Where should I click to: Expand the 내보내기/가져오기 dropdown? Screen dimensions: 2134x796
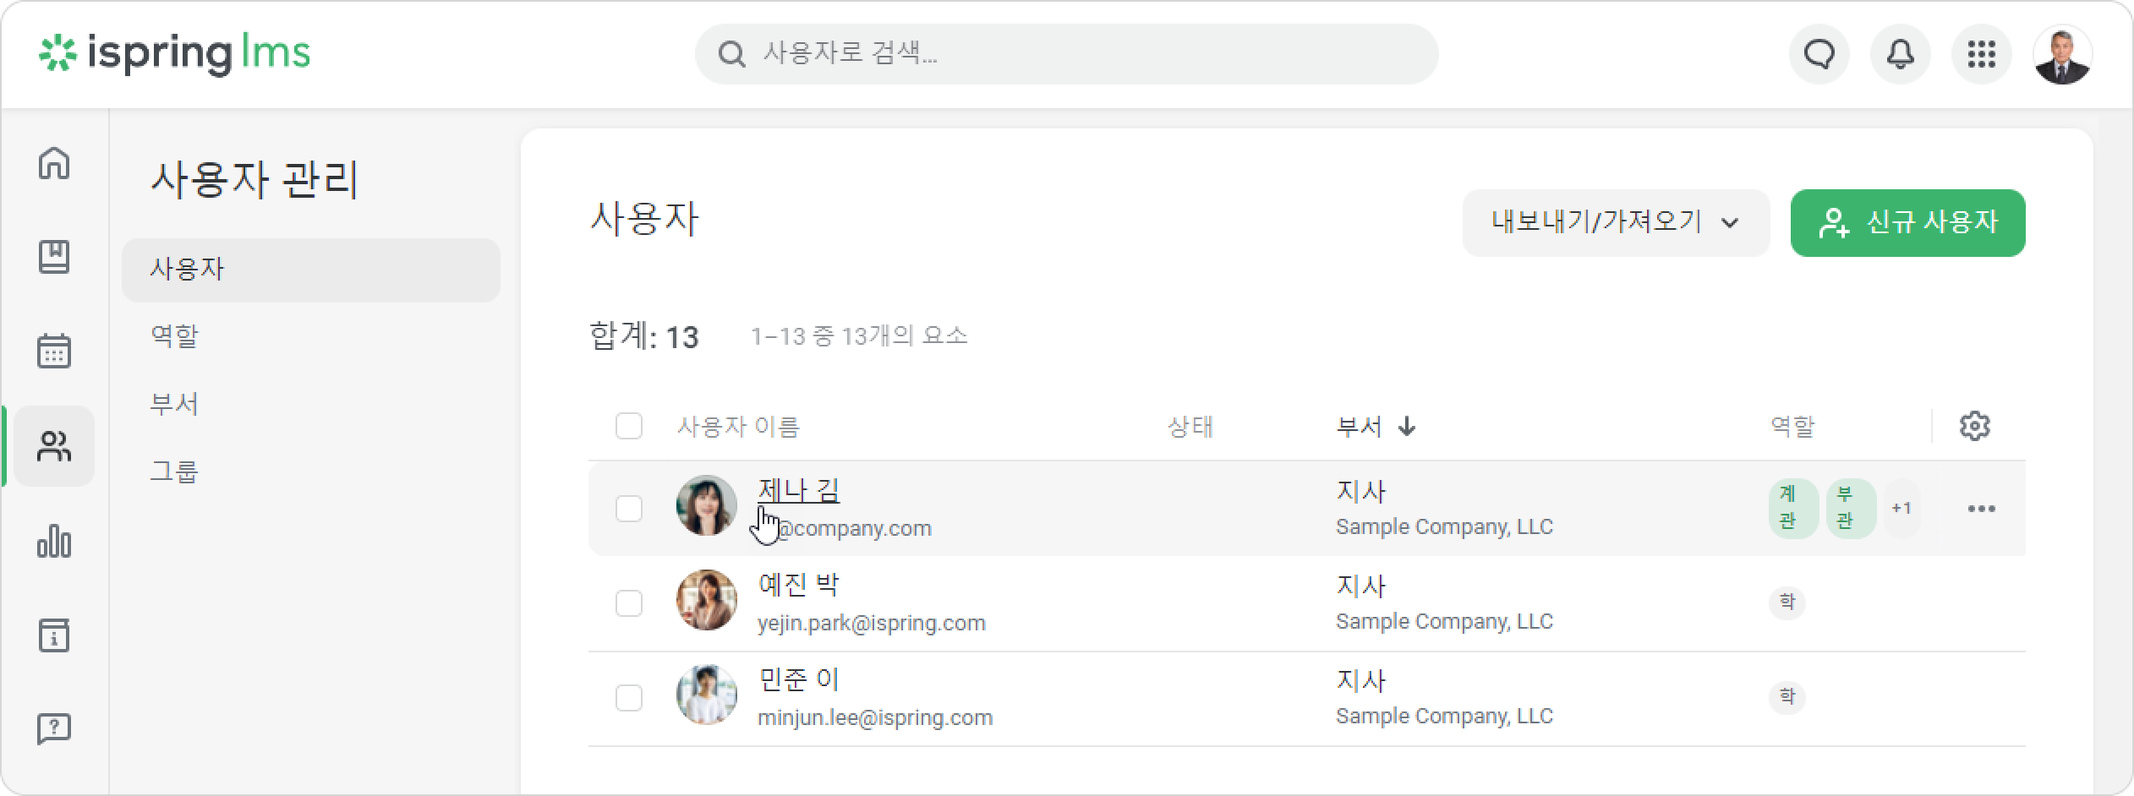point(1616,223)
